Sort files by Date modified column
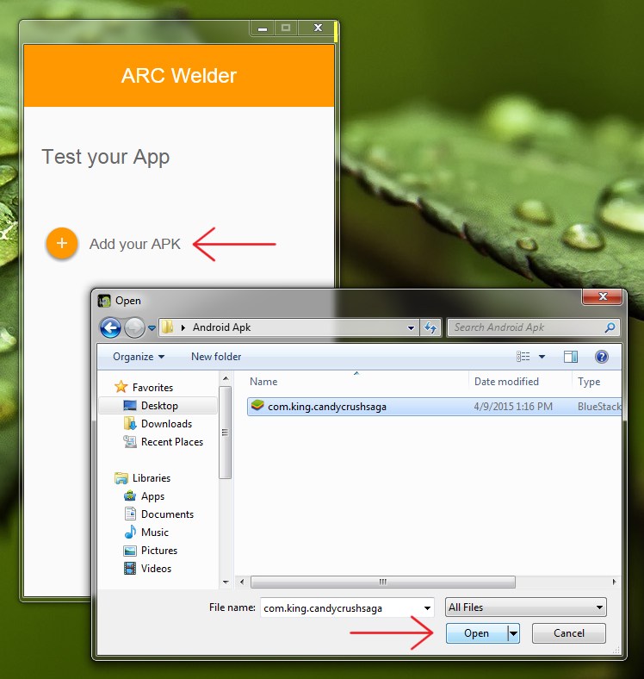 point(506,382)
